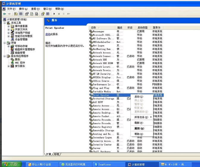Expand the 可移动存储 node

pos(9,46)
